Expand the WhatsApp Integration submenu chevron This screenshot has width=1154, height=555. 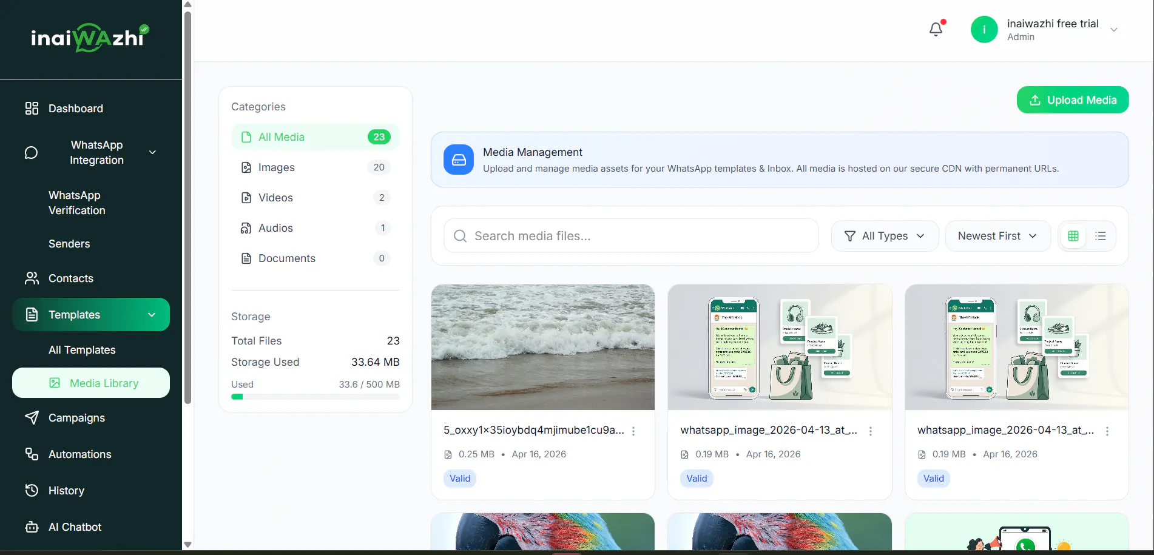click(153, 152)
